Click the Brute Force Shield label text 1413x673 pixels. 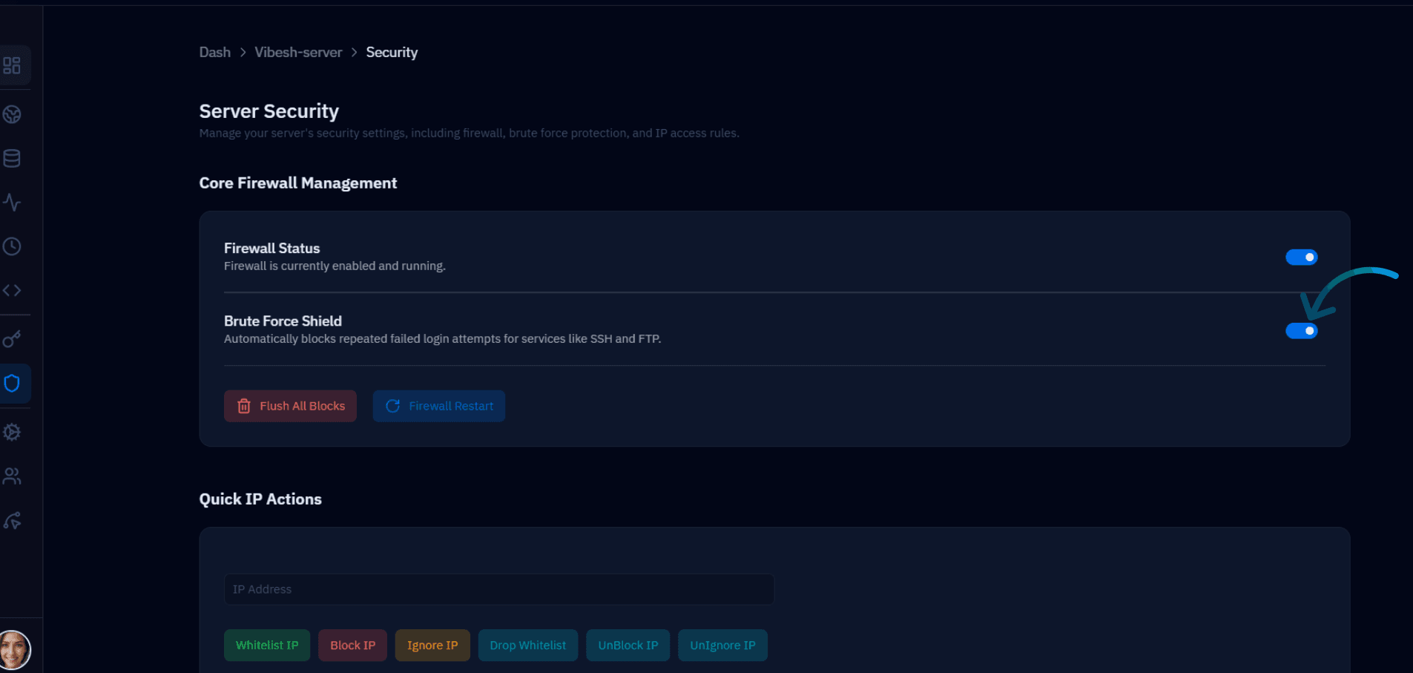(x=283, y=321)
